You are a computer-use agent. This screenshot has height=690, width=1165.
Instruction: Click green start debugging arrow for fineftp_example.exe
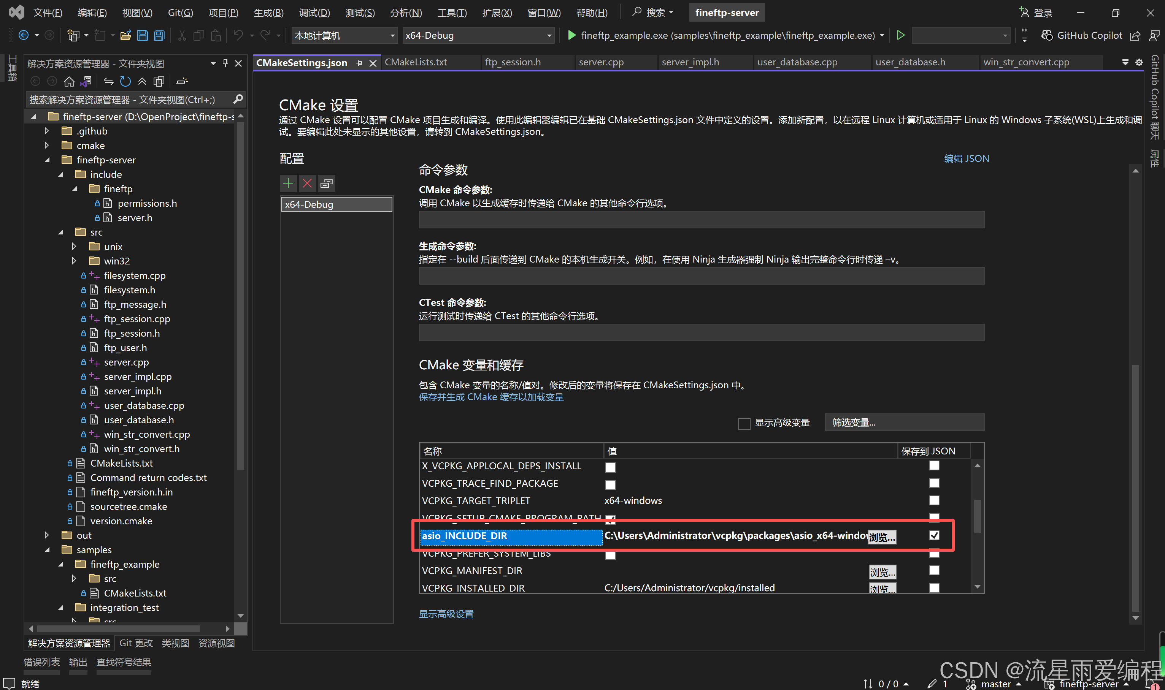[572, 35]
